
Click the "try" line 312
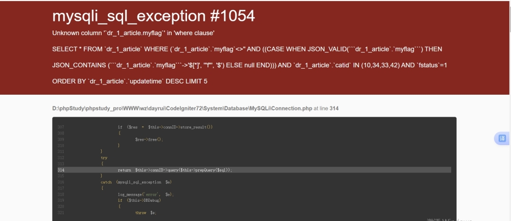pos(104,158)
